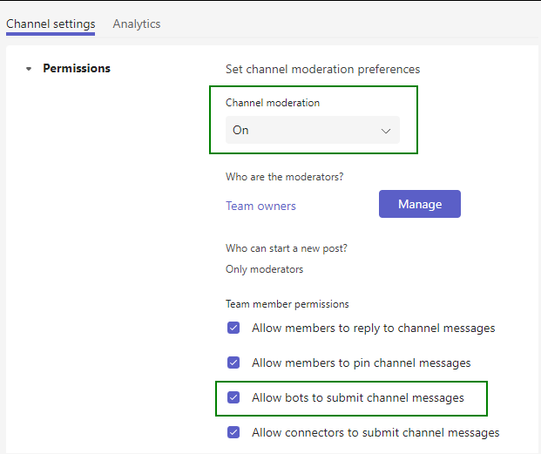
Task: Click Allow connectors to submit label text
Action: click(375, 432)
